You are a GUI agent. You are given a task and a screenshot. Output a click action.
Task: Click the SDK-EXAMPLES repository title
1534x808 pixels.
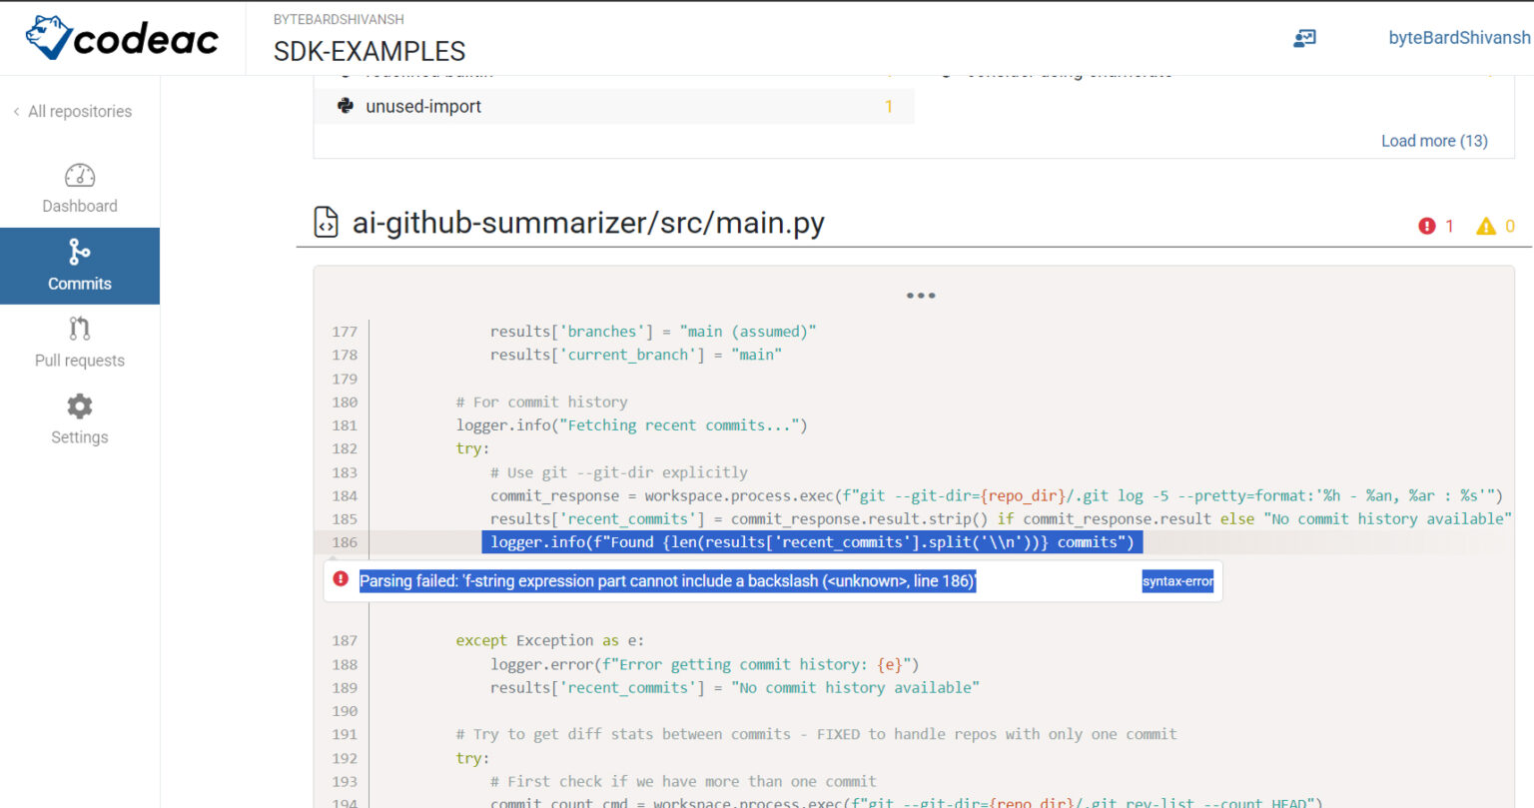pyautogui.click(x=370, y=50)
